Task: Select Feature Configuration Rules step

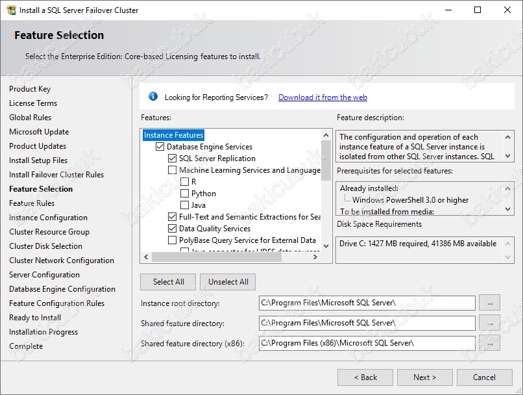Action: coord(56,303)
